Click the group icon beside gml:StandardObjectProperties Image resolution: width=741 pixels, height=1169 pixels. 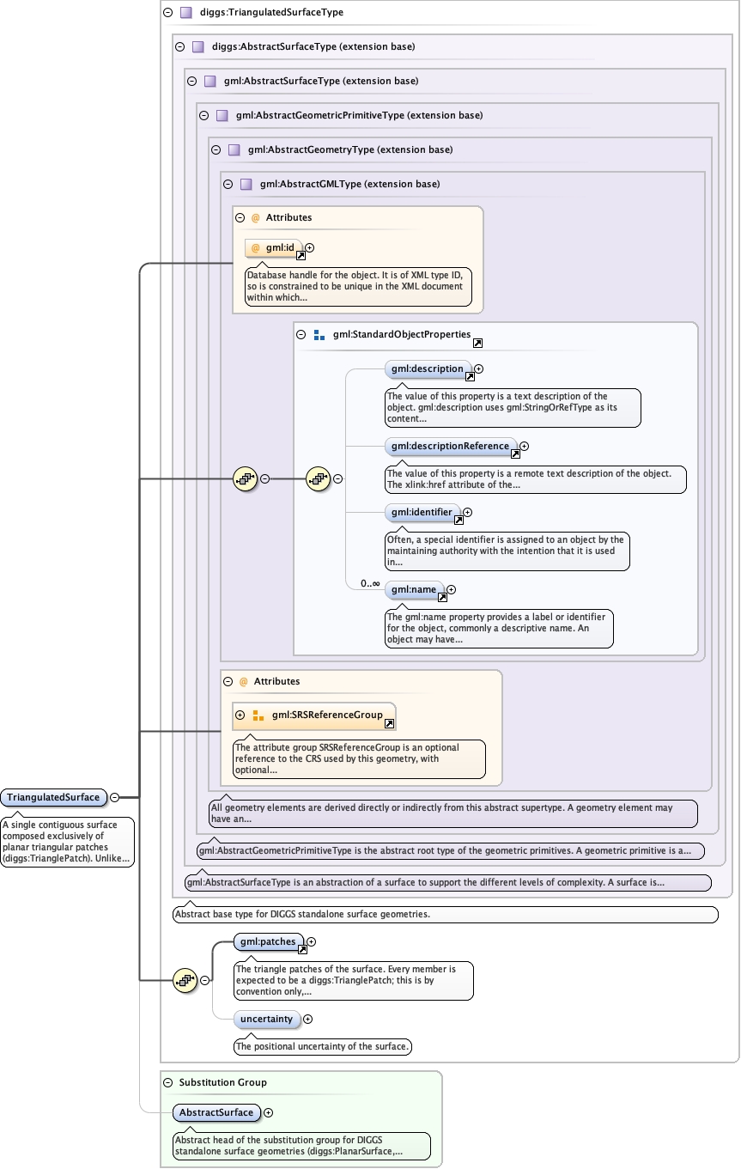pos(319,334)
